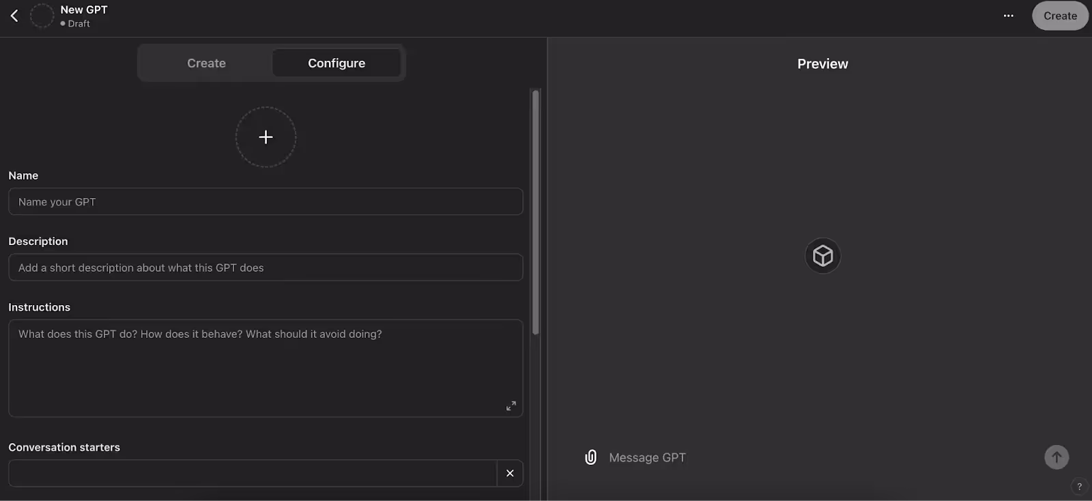The width and height of the screenshot is (1092, 501).
Task: Click the Description label
Action: 38,241
